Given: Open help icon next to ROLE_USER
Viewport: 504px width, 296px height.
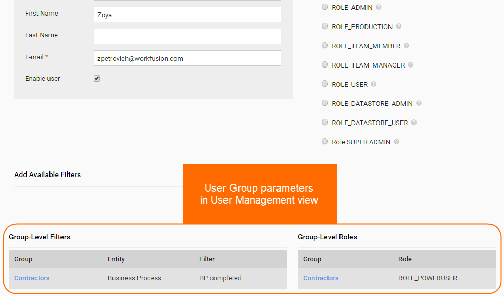Looking at the screenshot, I should pyautogui.click(x=373, y=84).
